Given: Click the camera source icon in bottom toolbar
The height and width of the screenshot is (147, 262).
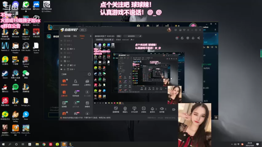Looking at the screenshot, I should [125, 109].
